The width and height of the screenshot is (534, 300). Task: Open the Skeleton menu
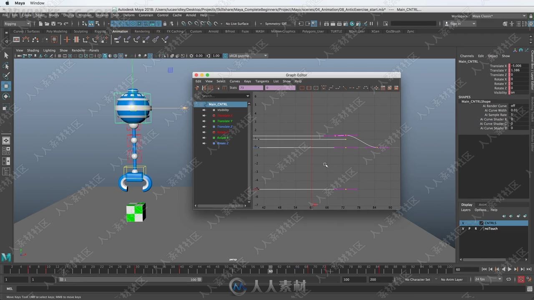tap(102, 15)
